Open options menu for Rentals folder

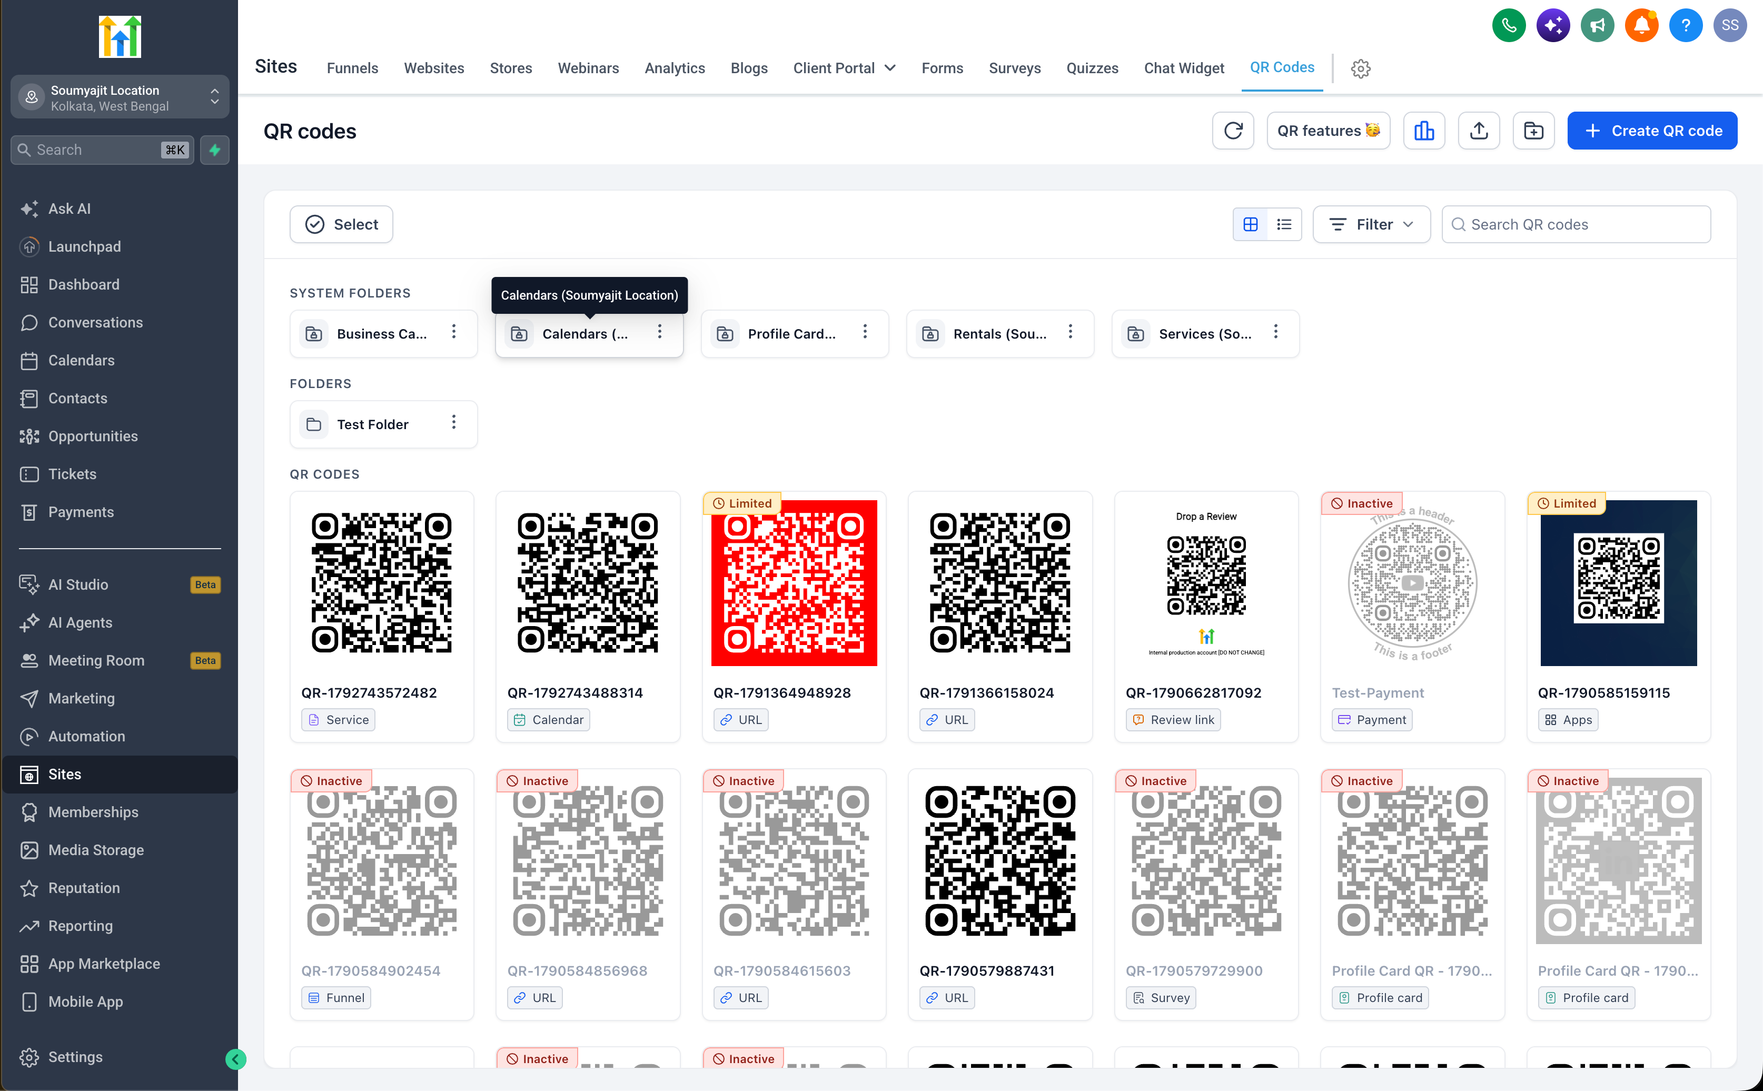point(1069,332)
